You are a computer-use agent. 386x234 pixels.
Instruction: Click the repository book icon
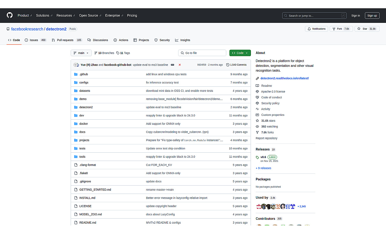pyautogui.click(x=8, y=29)
